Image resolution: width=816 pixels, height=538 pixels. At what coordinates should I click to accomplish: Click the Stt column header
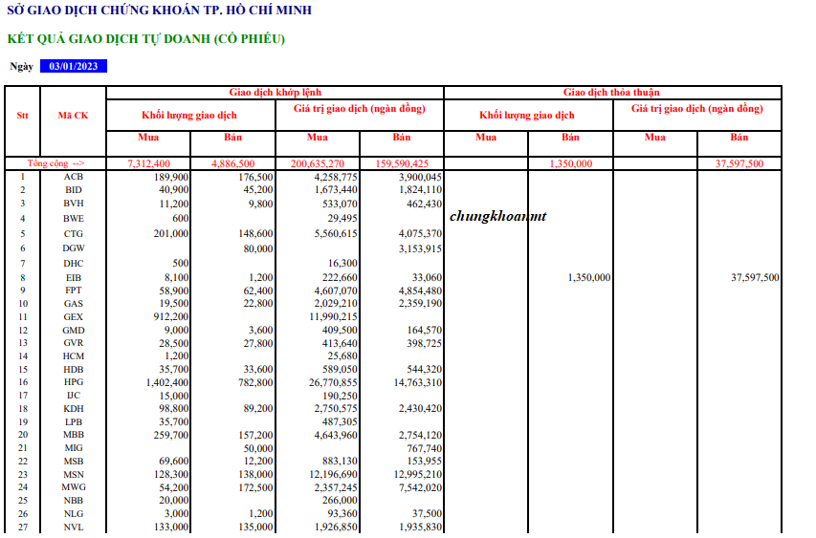[x=22, y=116]
